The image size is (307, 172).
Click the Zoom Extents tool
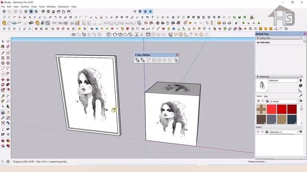click(3, 123)
